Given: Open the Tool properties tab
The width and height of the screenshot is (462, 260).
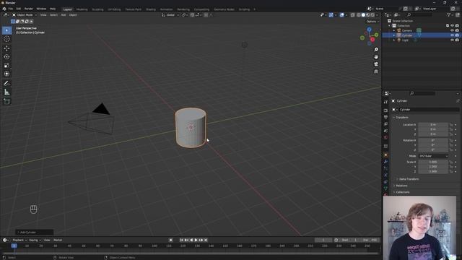Looking at the screenshot, I should click(x=385, y=102).
